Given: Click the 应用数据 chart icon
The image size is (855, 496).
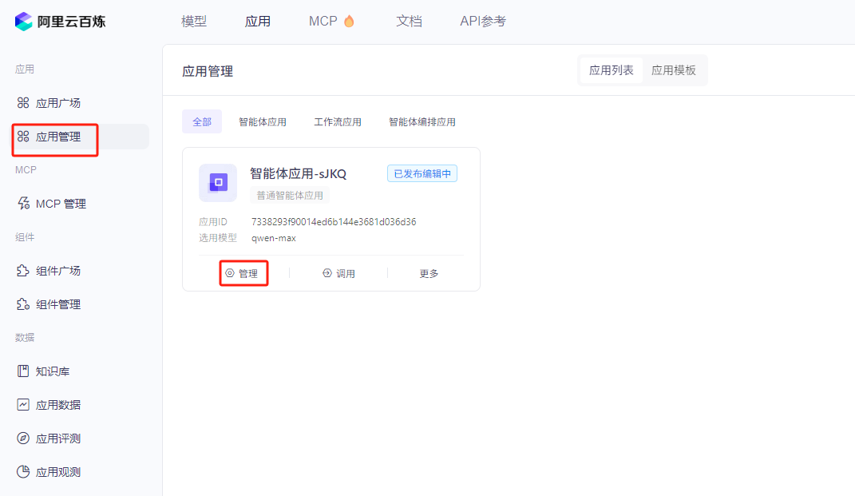Looking at the screenshot, I should (x=23, y=405).
